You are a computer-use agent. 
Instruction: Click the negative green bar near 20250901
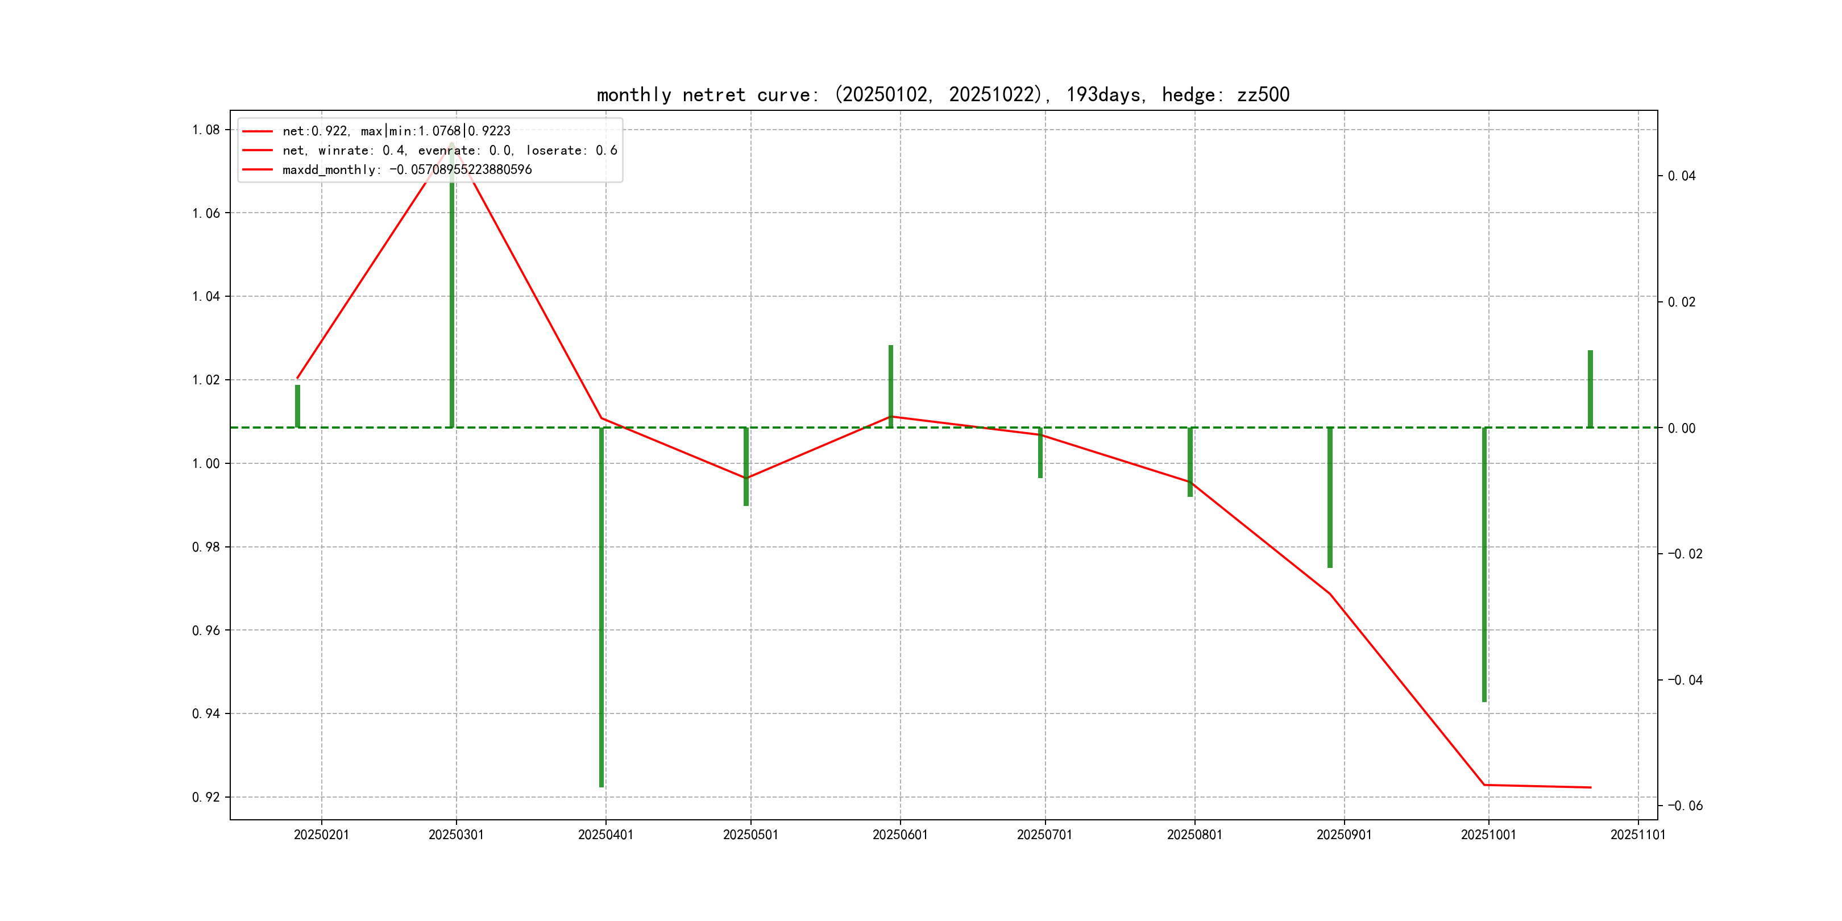tap(1330, 497)
